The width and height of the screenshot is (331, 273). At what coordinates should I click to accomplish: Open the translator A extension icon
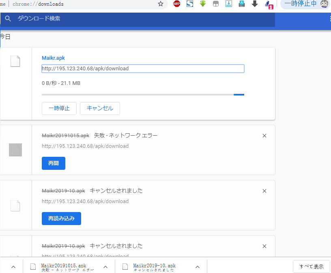(242, 4)
